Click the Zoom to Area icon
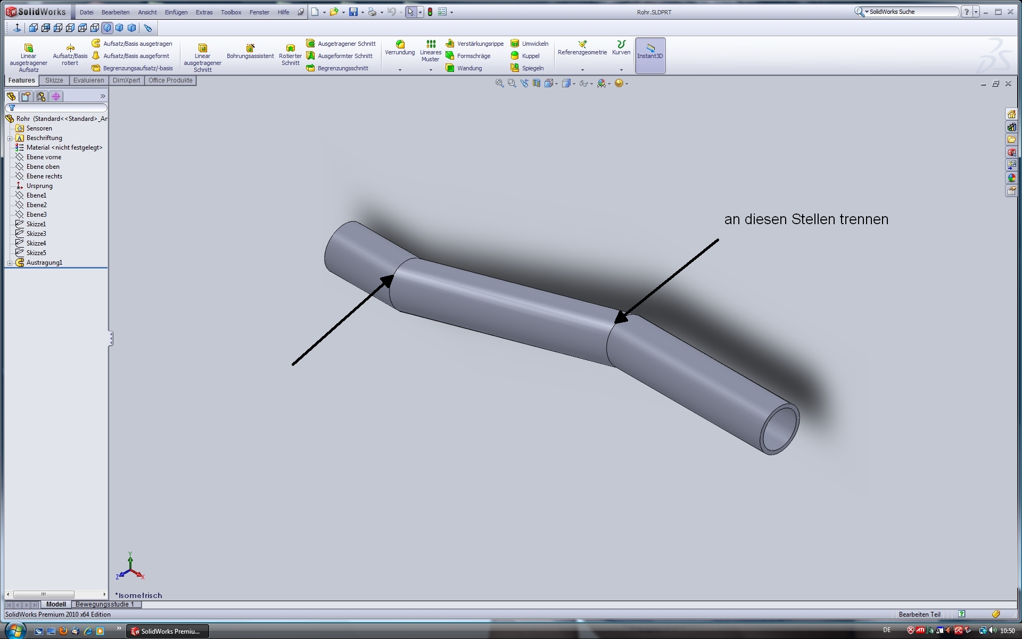 tap(512, 84)
